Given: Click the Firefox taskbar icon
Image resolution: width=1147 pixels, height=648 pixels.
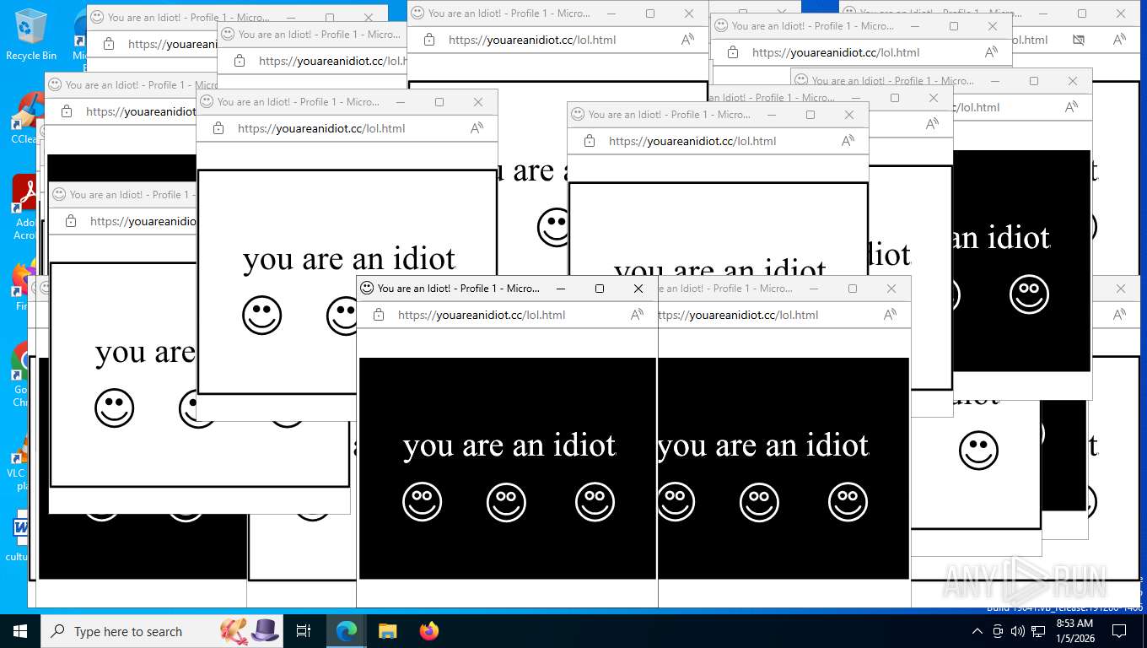Looking at the screenshot, I should 429,631.
